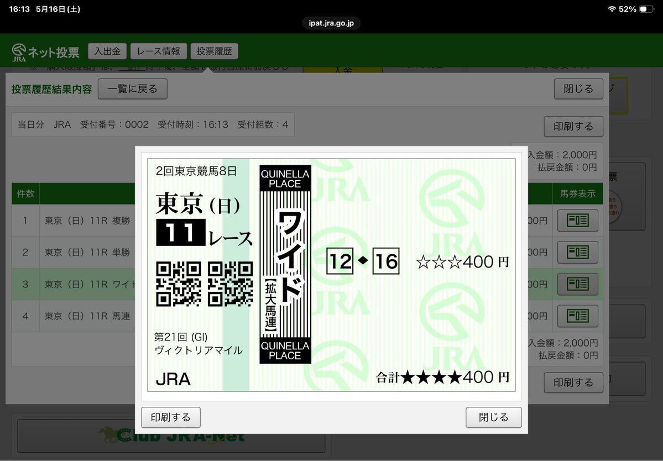Click the 件数 column header
This screenshot has height=461, width=663.
click(x=25, y=193)
